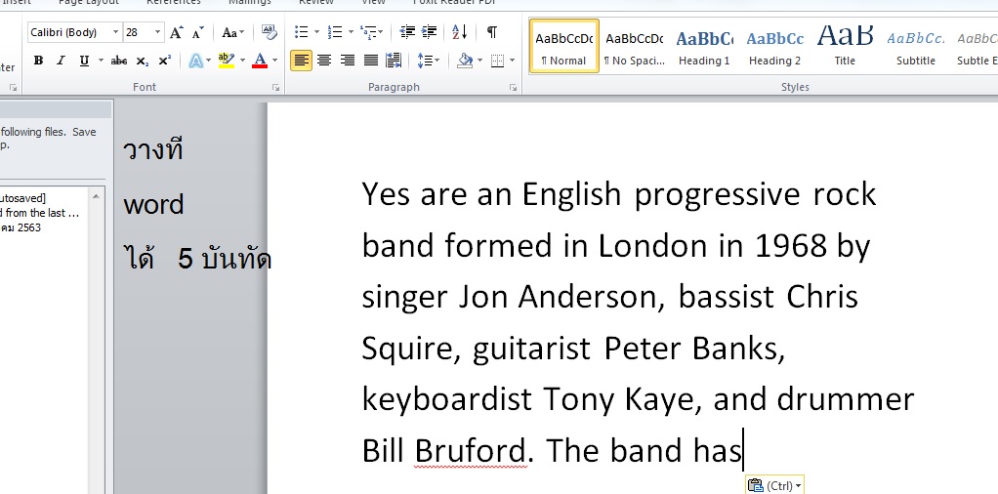Apply Text Effects glowing A icon
This screenshot has width=998, height=494.
pos(196,61)
